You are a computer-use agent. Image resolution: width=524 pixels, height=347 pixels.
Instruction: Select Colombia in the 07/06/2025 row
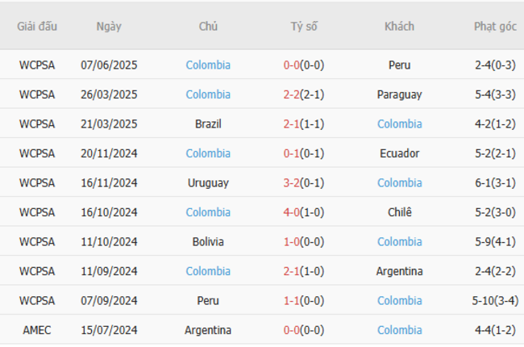click(208, 65)
